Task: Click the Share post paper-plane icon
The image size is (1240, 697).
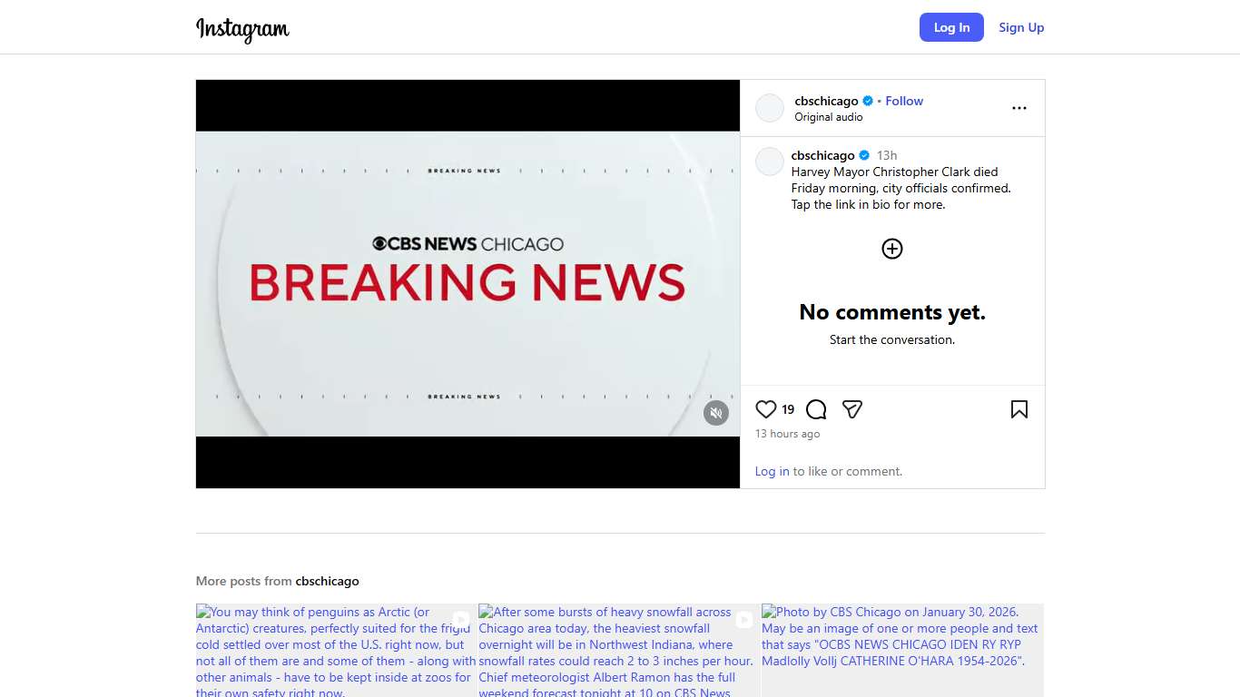Action: click(x=851, y=409)
